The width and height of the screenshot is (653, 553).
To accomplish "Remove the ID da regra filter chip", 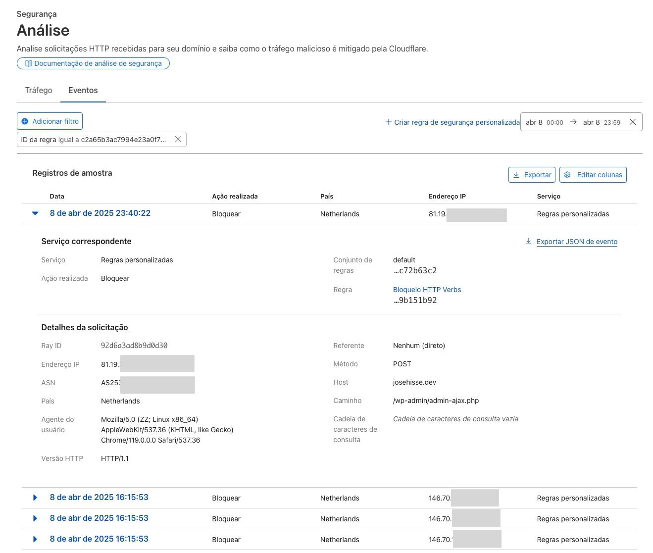I will click(178, 140).
